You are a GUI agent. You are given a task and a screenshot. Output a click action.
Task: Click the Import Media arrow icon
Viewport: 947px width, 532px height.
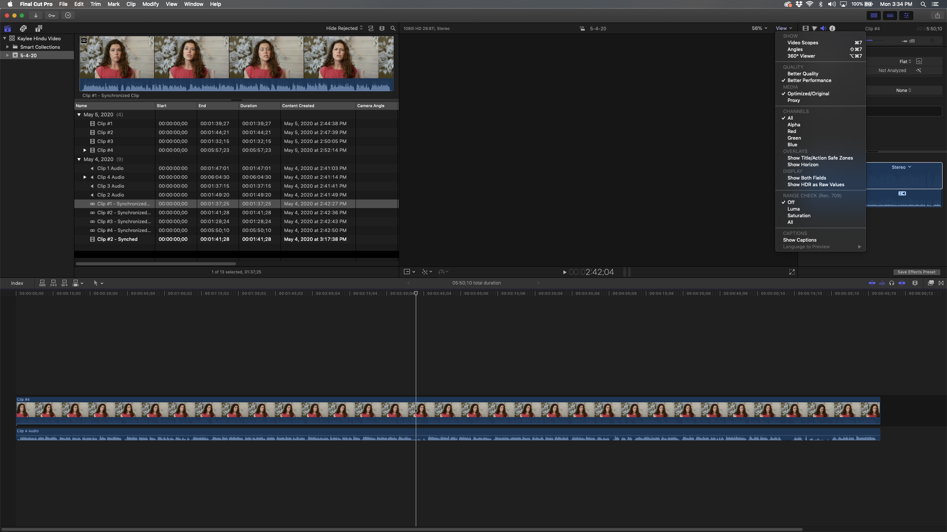36,16
